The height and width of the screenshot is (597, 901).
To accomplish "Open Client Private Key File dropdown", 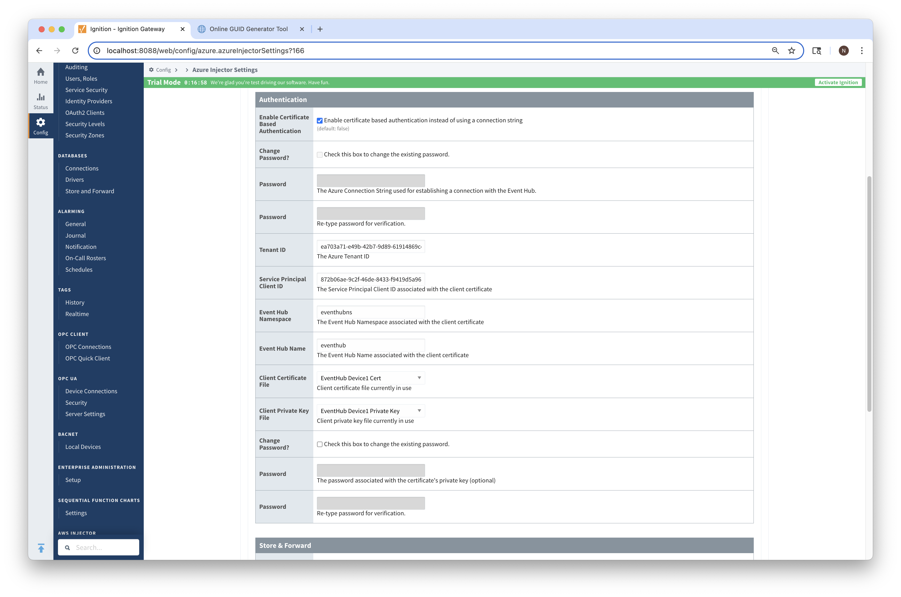I will tap(370, 411).
